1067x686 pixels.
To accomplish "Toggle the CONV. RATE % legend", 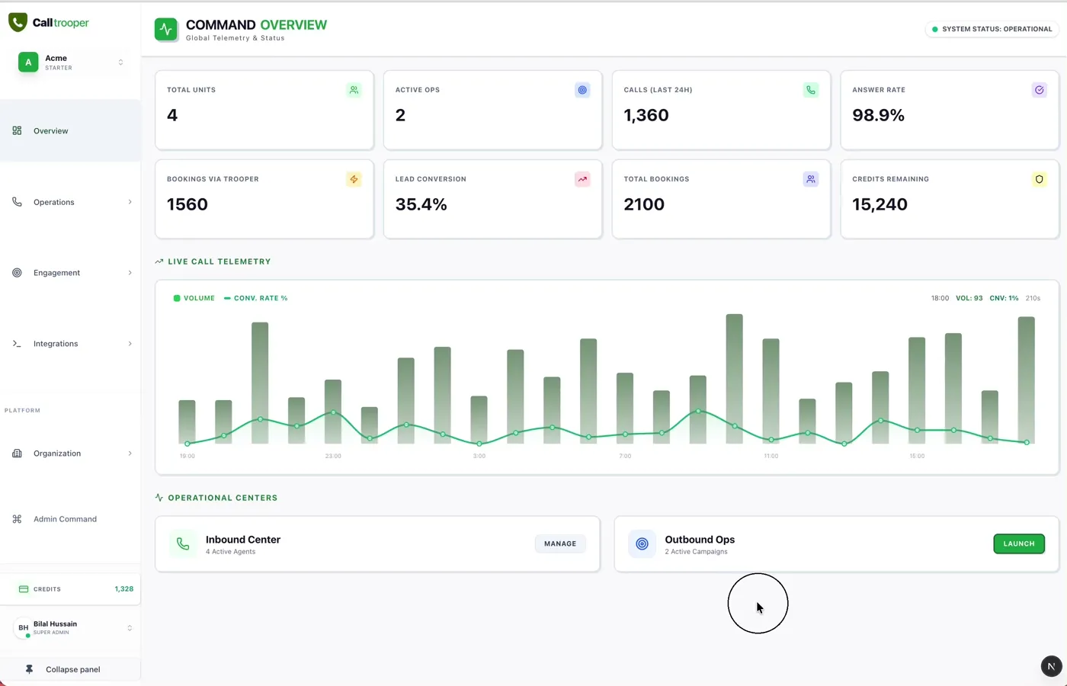I will point(256,298).
